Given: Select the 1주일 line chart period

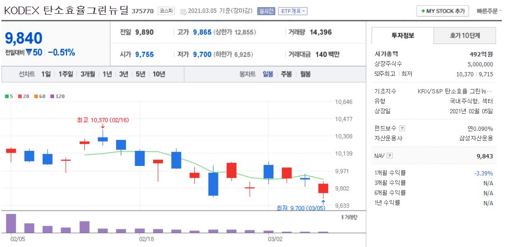Looking at the screenshot, I should tap(66, 74).
